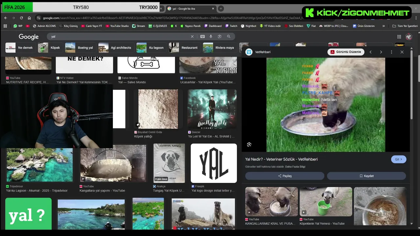The height and width of the screenshot is (236, 420).
Task: Open KANGALLARIMIZ KRAL VE PUSA related thumbnail
Action: coord(272,202)
